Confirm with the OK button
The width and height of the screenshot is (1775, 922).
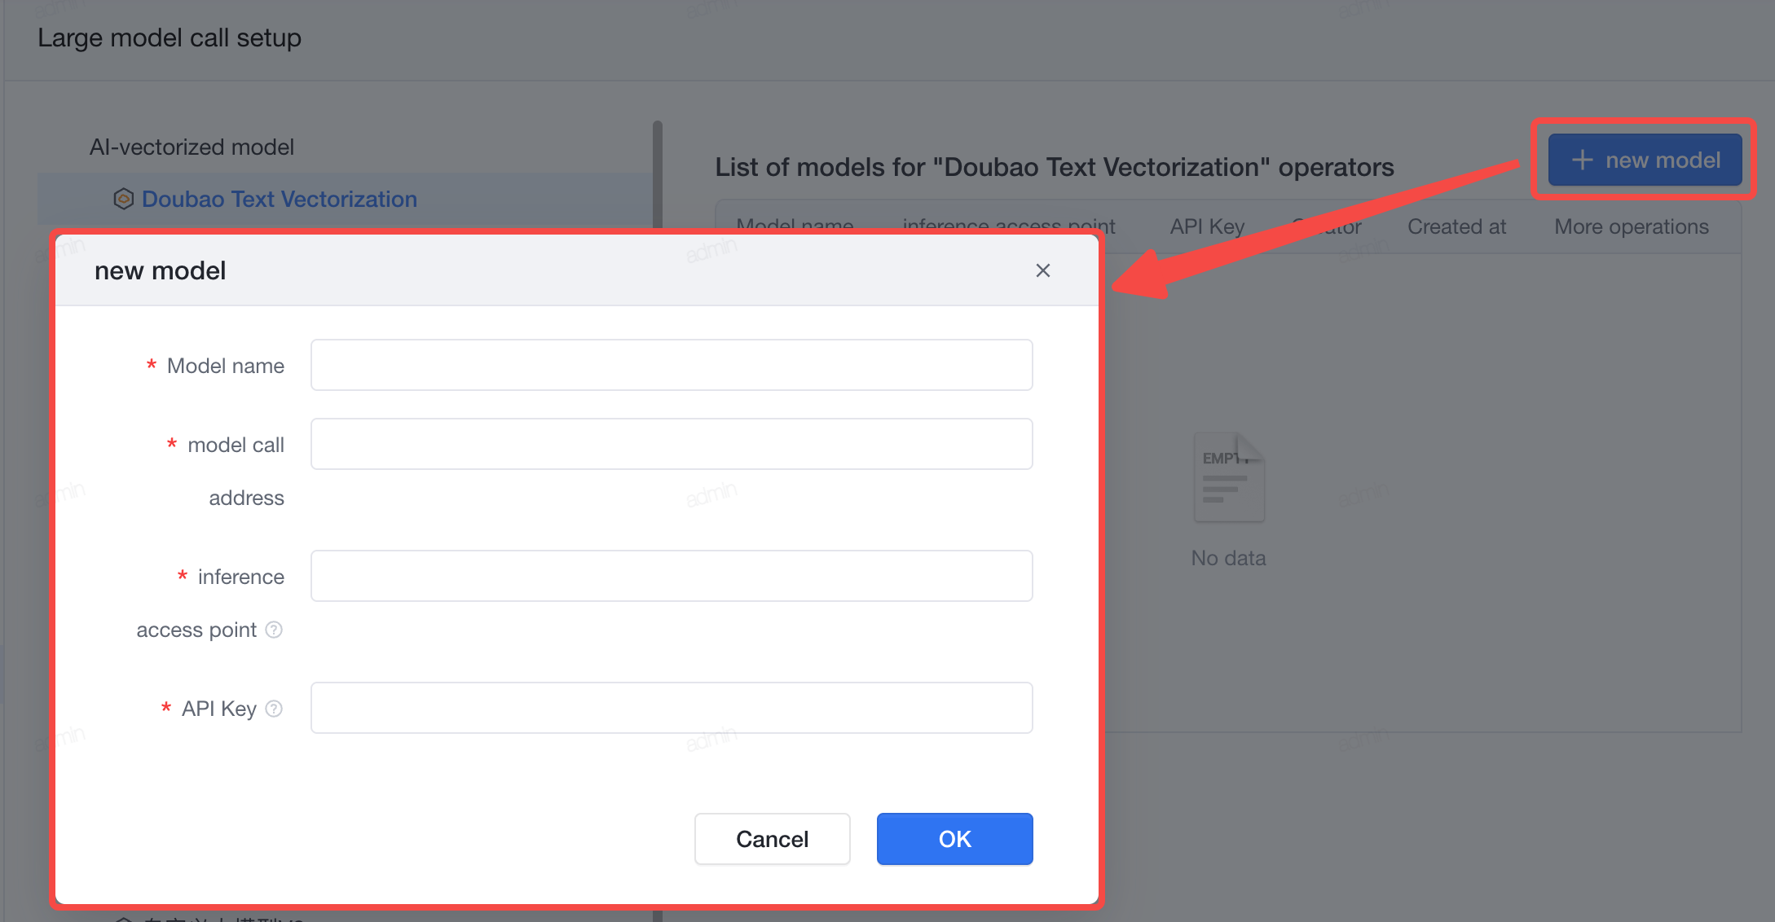[x=955, y=839]
